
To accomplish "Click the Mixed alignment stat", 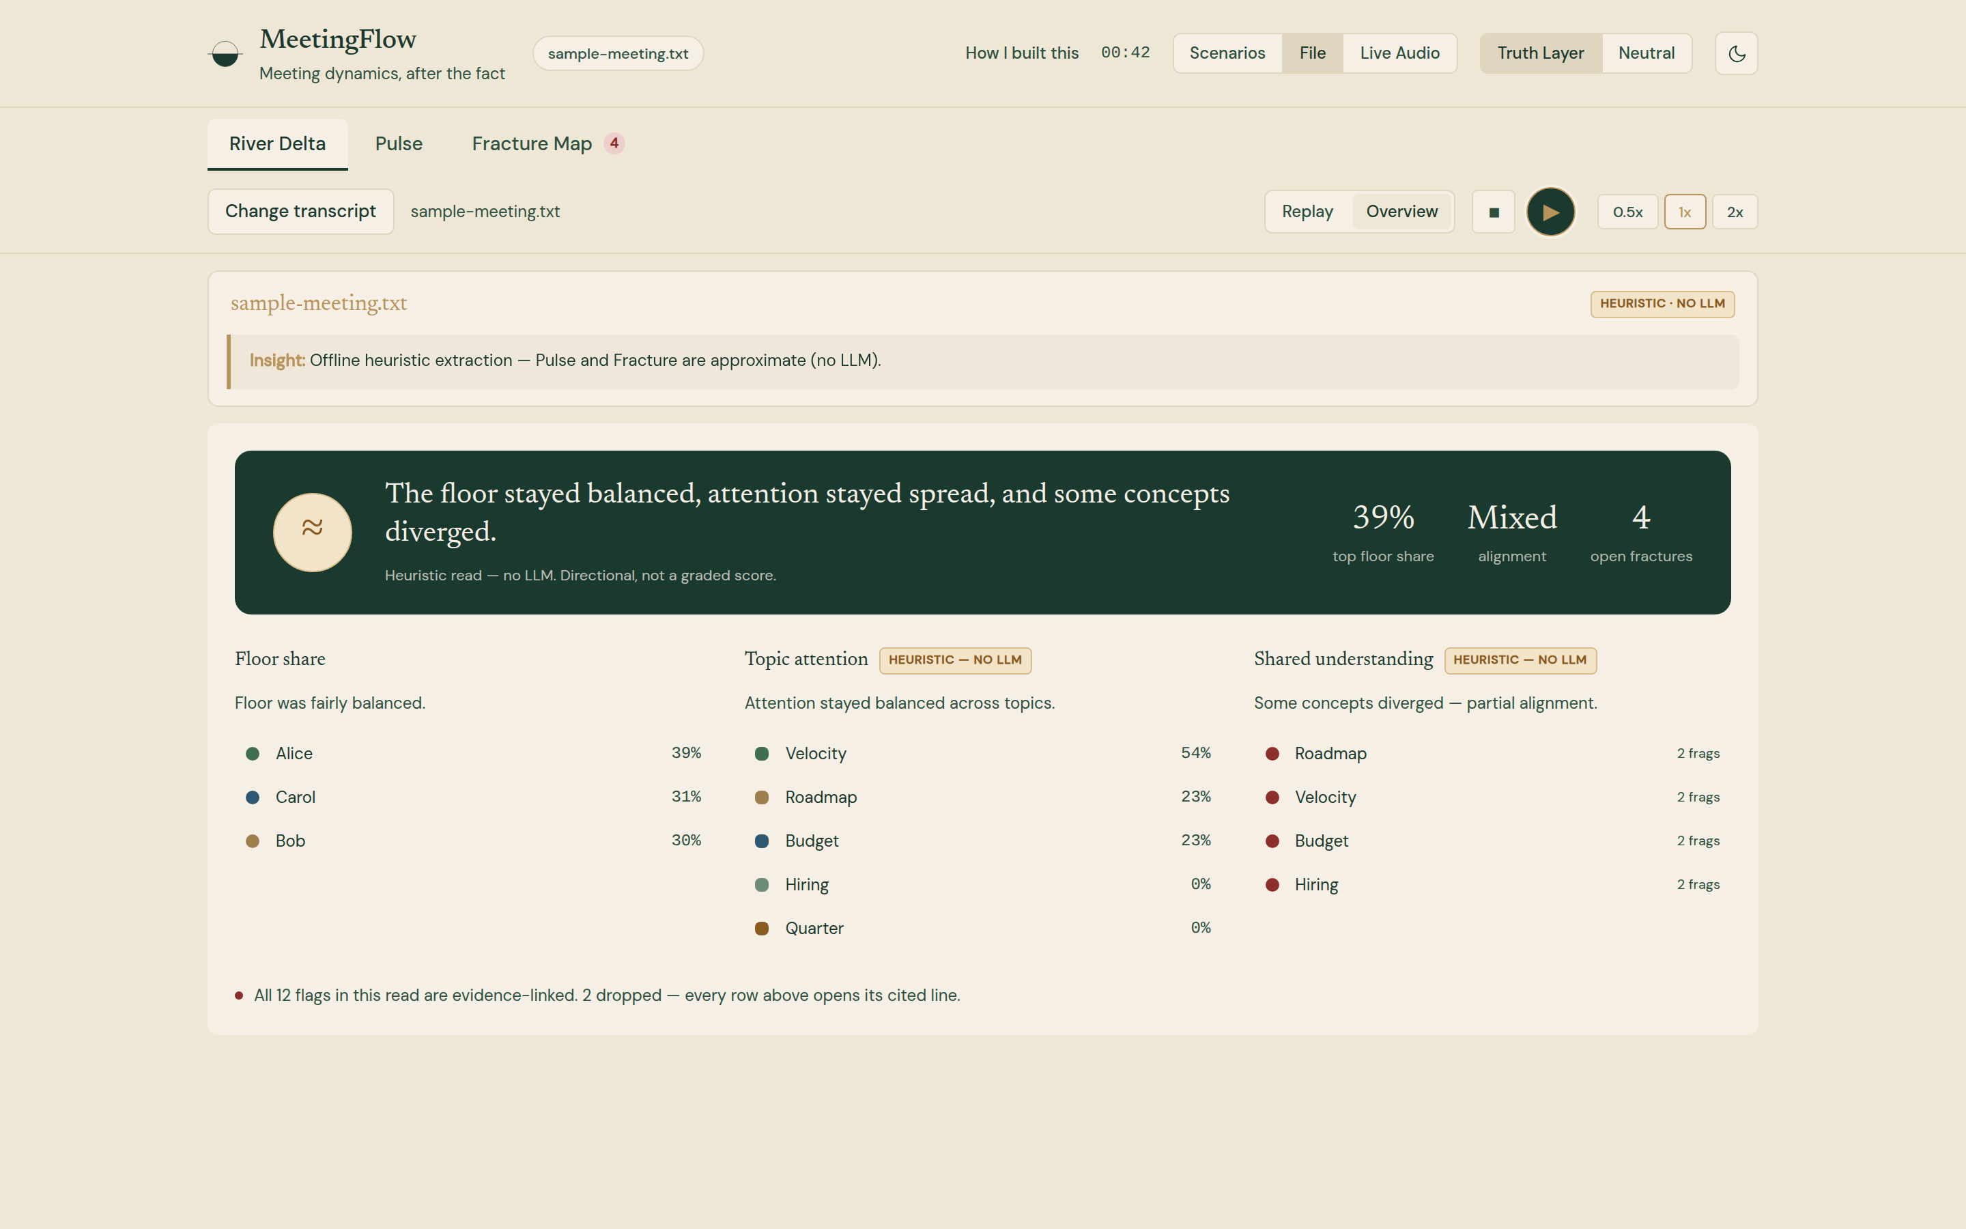I will [1512, 533].
